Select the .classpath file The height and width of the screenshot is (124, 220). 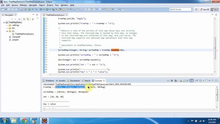click(16, 37)
